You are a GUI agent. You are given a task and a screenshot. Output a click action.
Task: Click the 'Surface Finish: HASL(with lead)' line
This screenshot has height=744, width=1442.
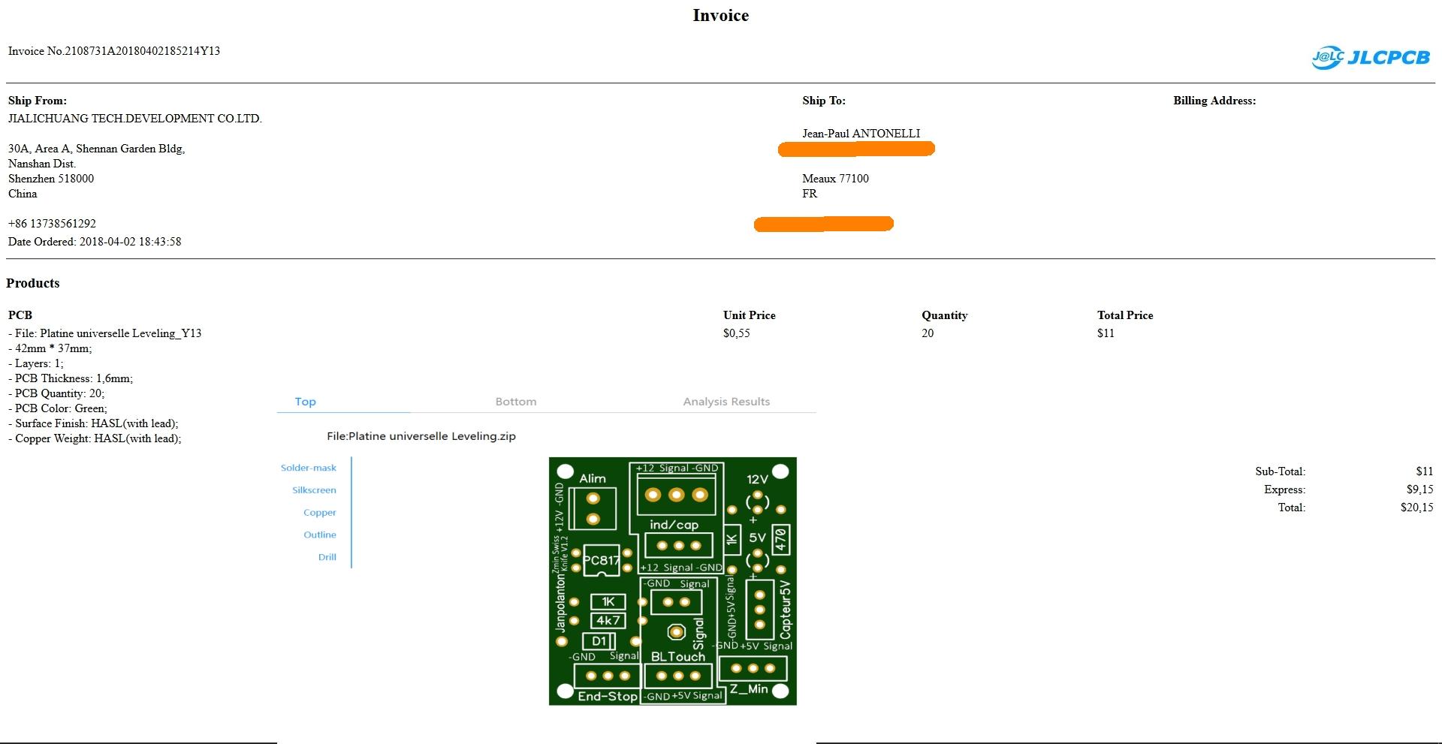pos(93,423)
